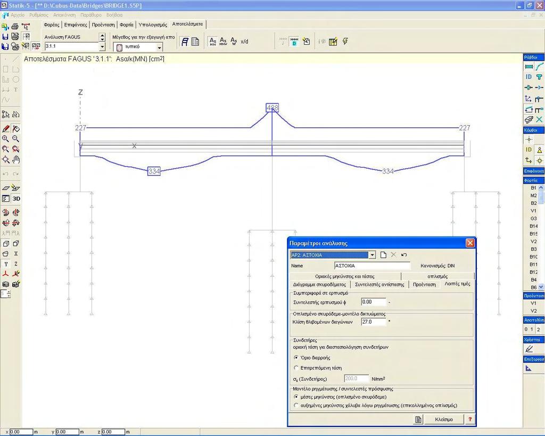Select the Όριο διαρροής radio button

[296, 357]
